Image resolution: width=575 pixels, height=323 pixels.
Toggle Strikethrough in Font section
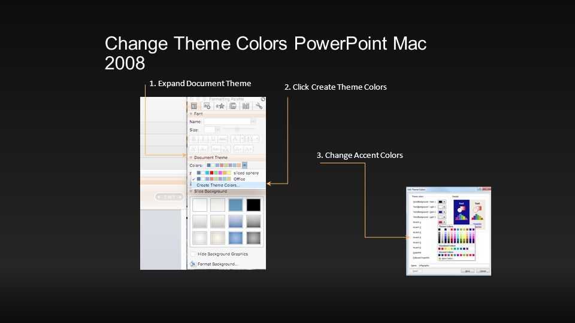(222, 139)
